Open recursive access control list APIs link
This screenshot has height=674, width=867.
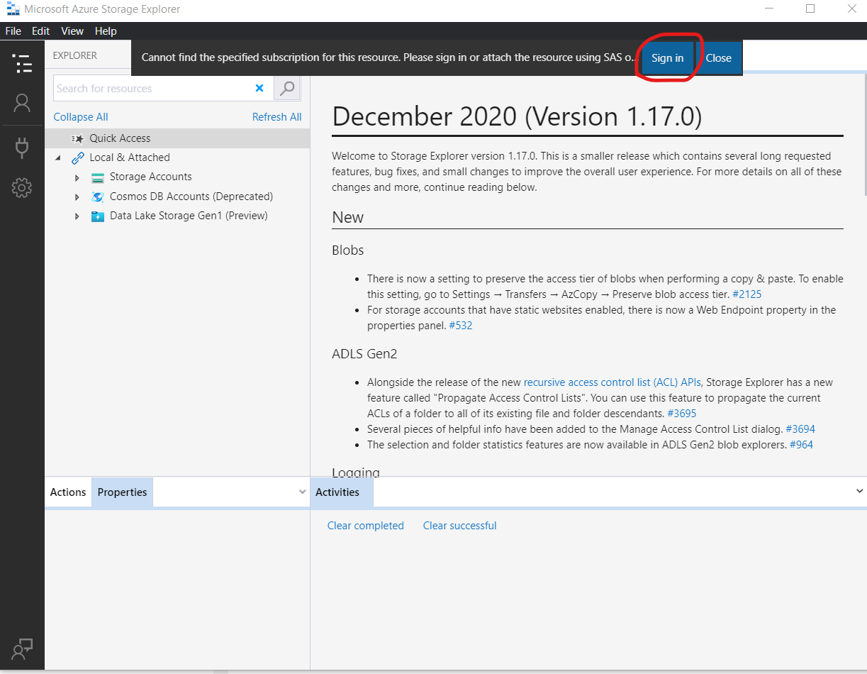(x=612, y=382)
